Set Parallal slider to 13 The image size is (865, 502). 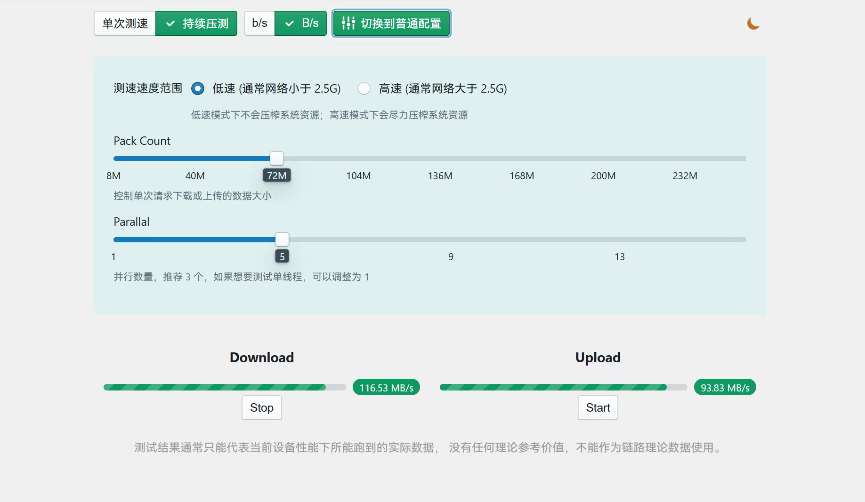tap(620, 239)
